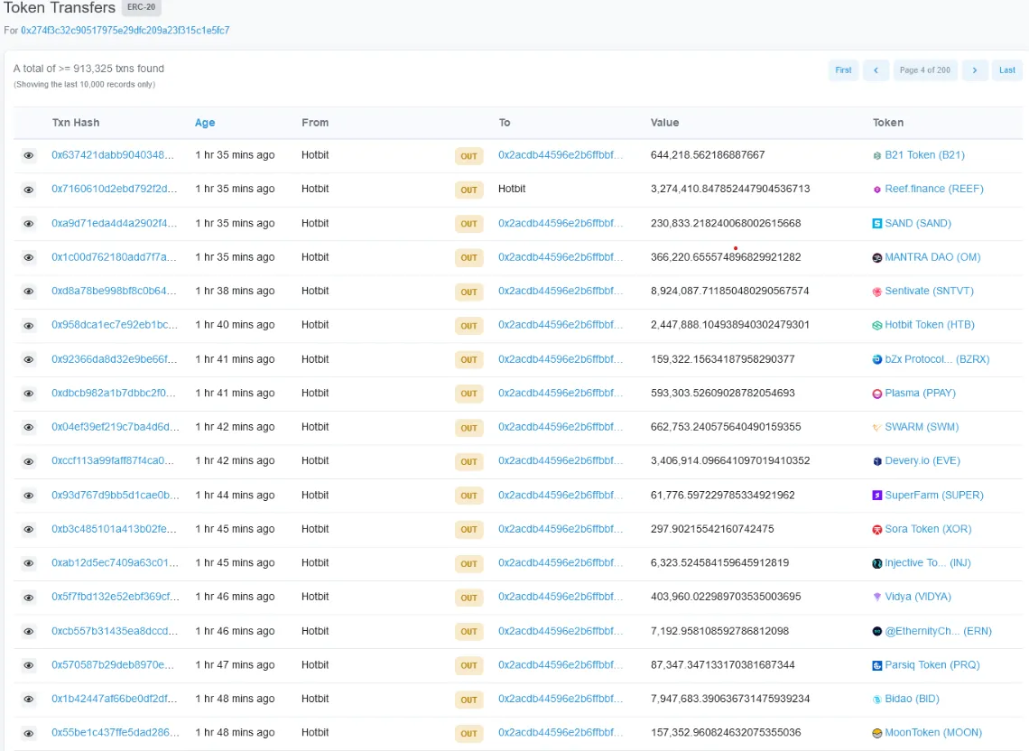This screenshot has width=1029, height=751.
Task: Click the Token column header
Action: point(888,123)
